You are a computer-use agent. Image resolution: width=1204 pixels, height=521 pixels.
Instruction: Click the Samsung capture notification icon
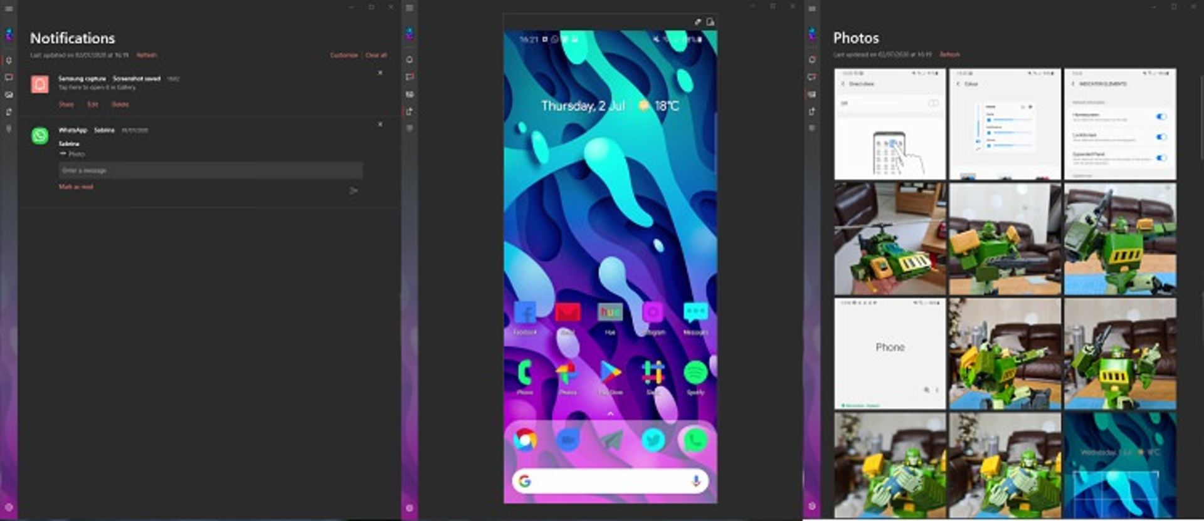[x=40, y=84]
